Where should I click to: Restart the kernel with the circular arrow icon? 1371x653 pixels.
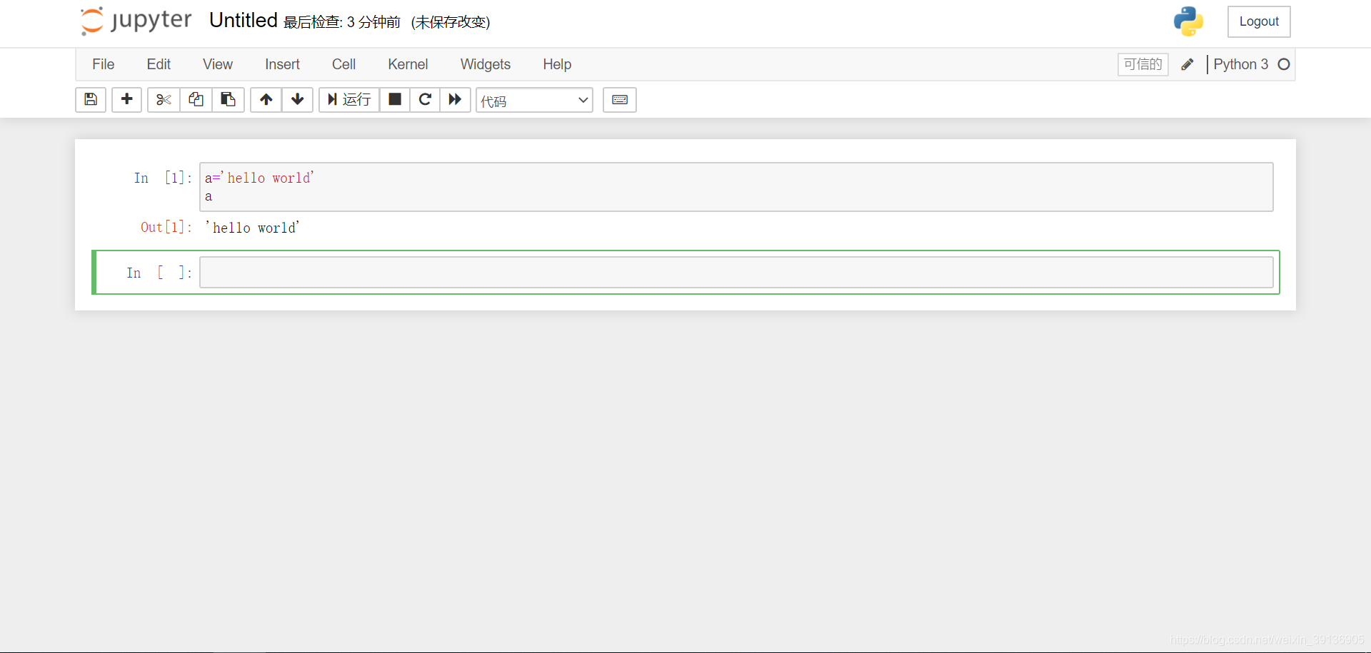[425, 99]
